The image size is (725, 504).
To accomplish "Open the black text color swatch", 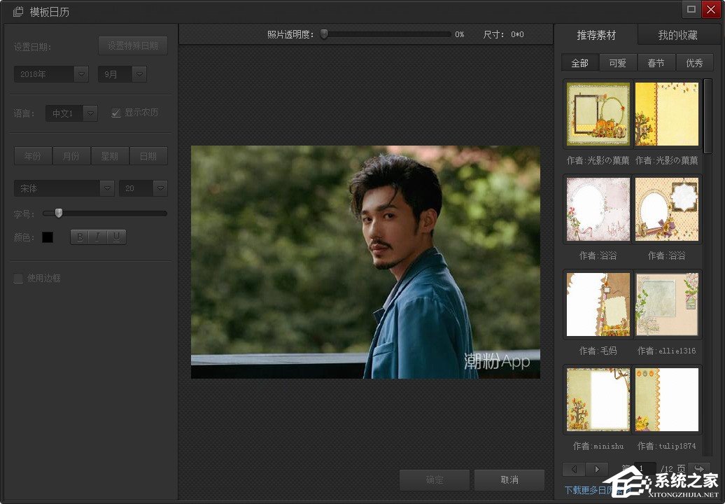I will click(x=48, y=237).
